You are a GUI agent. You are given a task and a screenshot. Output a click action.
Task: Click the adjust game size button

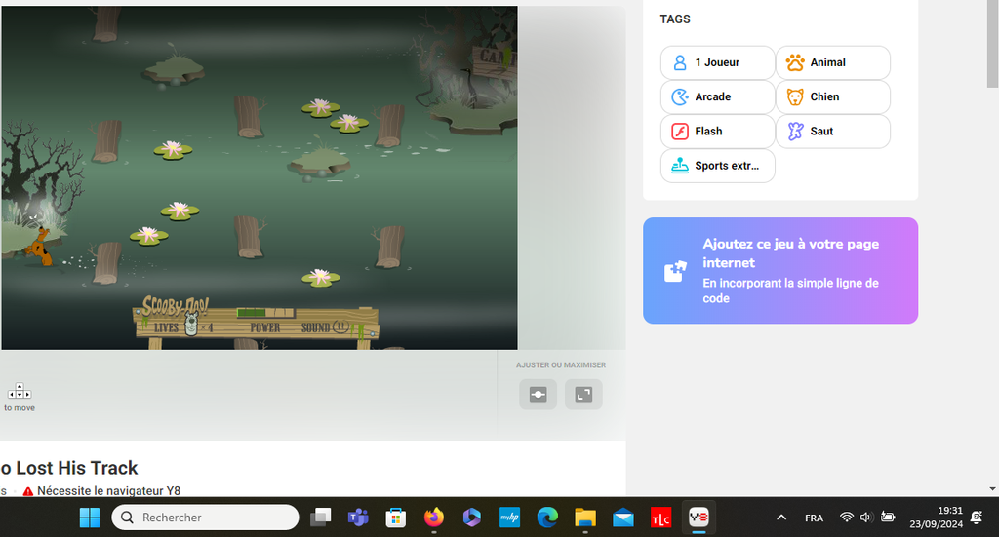tap(538, 394)
